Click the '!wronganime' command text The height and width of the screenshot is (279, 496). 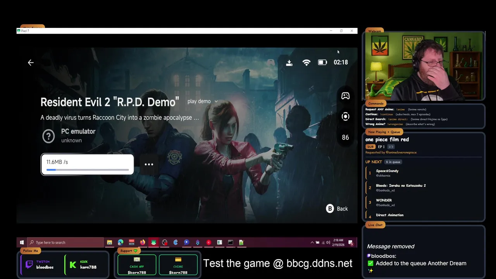pyautogui.click(x=395, y=124)
